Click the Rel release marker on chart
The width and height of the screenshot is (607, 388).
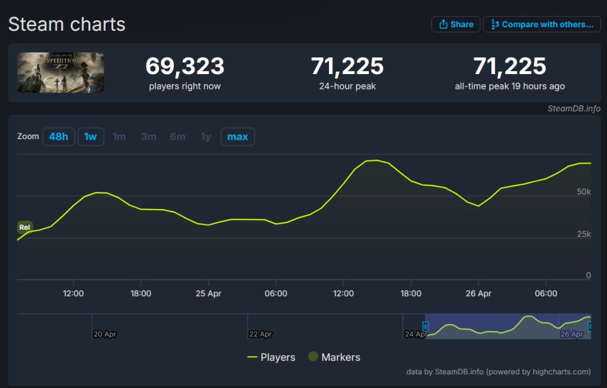click(x=25, y=227)
